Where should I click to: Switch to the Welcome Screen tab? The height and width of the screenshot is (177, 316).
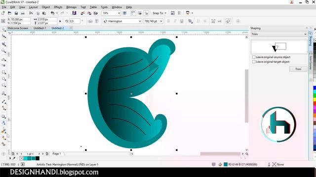18,28
